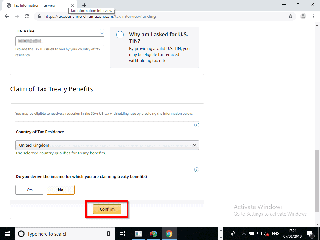This screenshot has width=320, height=240.
Task: Click info icon above treaty benefits question
Action: click(x=197, y=170)
